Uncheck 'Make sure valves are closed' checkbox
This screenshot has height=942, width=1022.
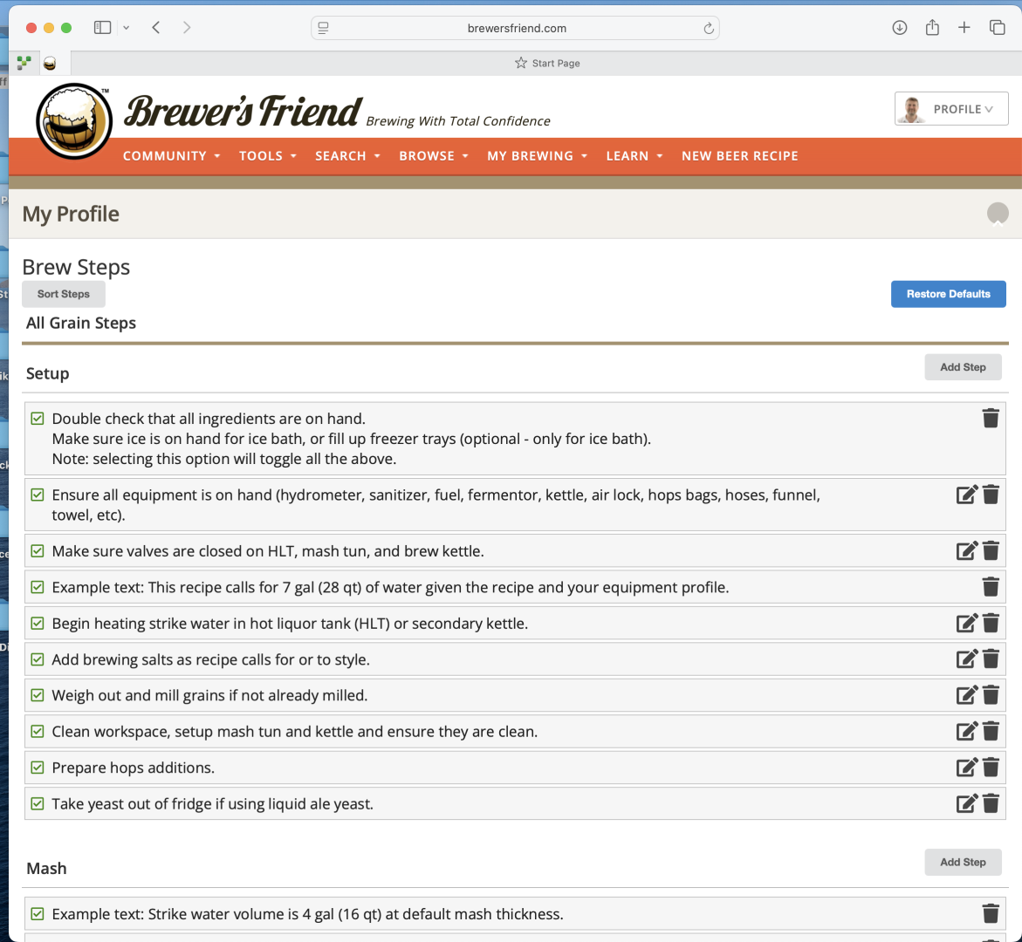click(38, 551)
